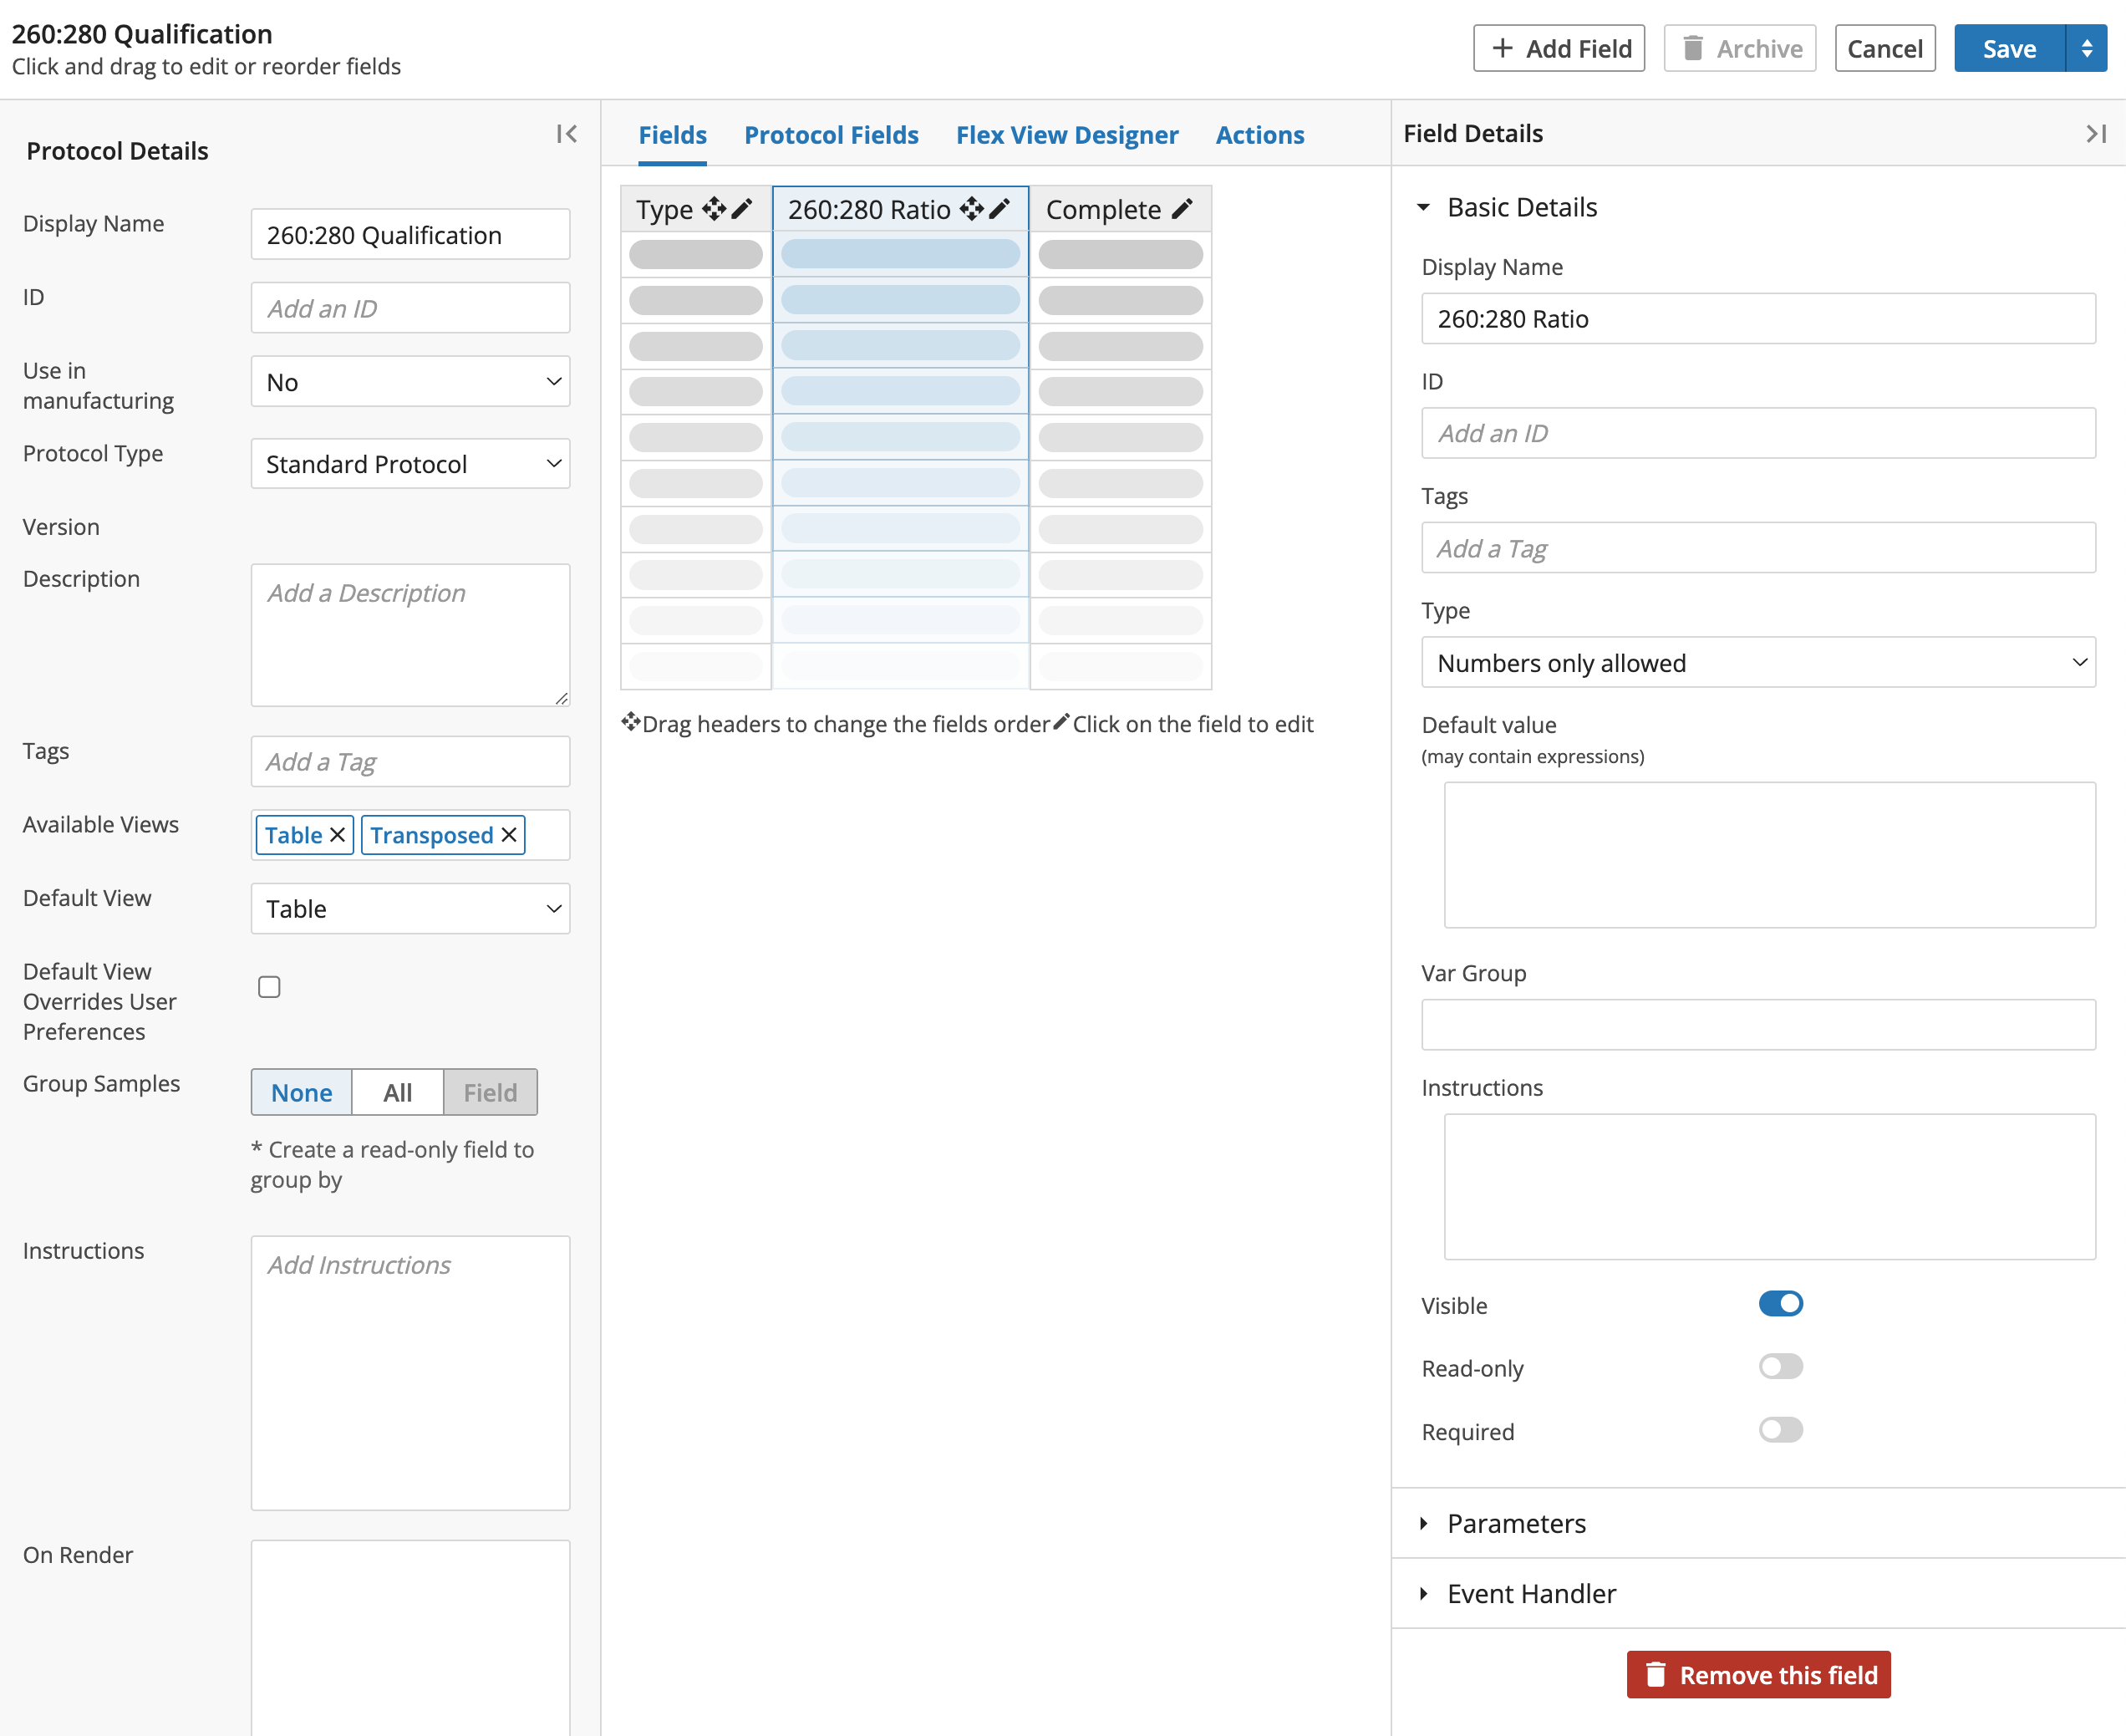
Task: Switch to the Protocol Fields tab
Action: 832,132
